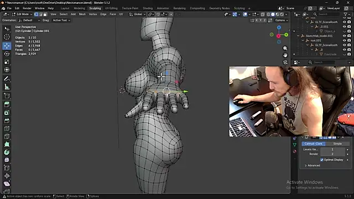Adjust the Levels Viewport value field
Screen dimensions: 354x199
[332, 149]
